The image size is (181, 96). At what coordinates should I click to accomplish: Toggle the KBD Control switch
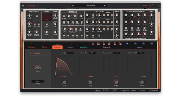coord(99,35)
